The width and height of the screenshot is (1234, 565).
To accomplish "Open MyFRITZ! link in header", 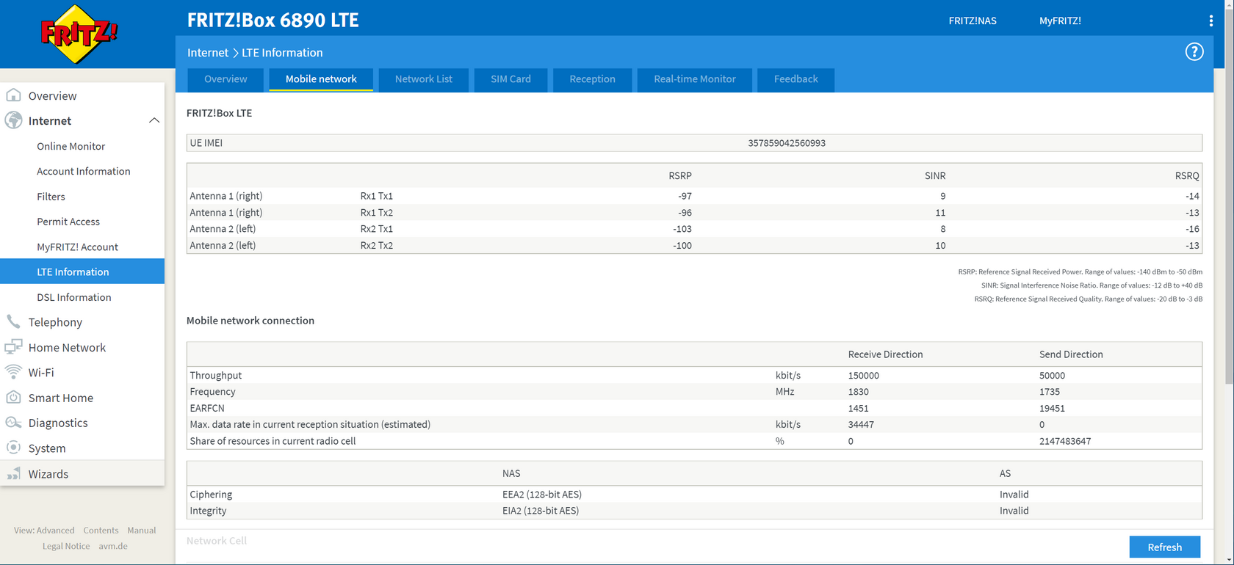I will pyautogui.click(x=1060, y=21).
